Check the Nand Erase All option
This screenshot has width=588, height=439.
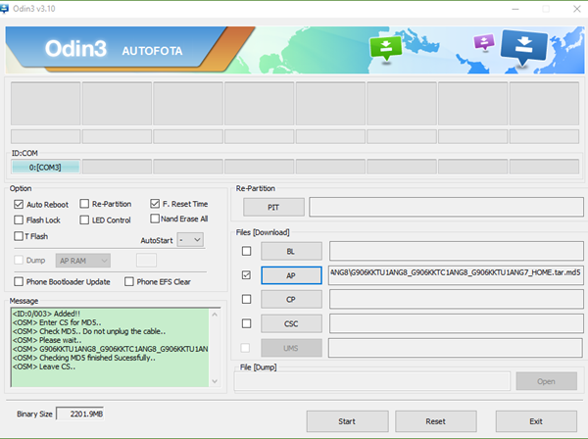(x=155, y=219)
